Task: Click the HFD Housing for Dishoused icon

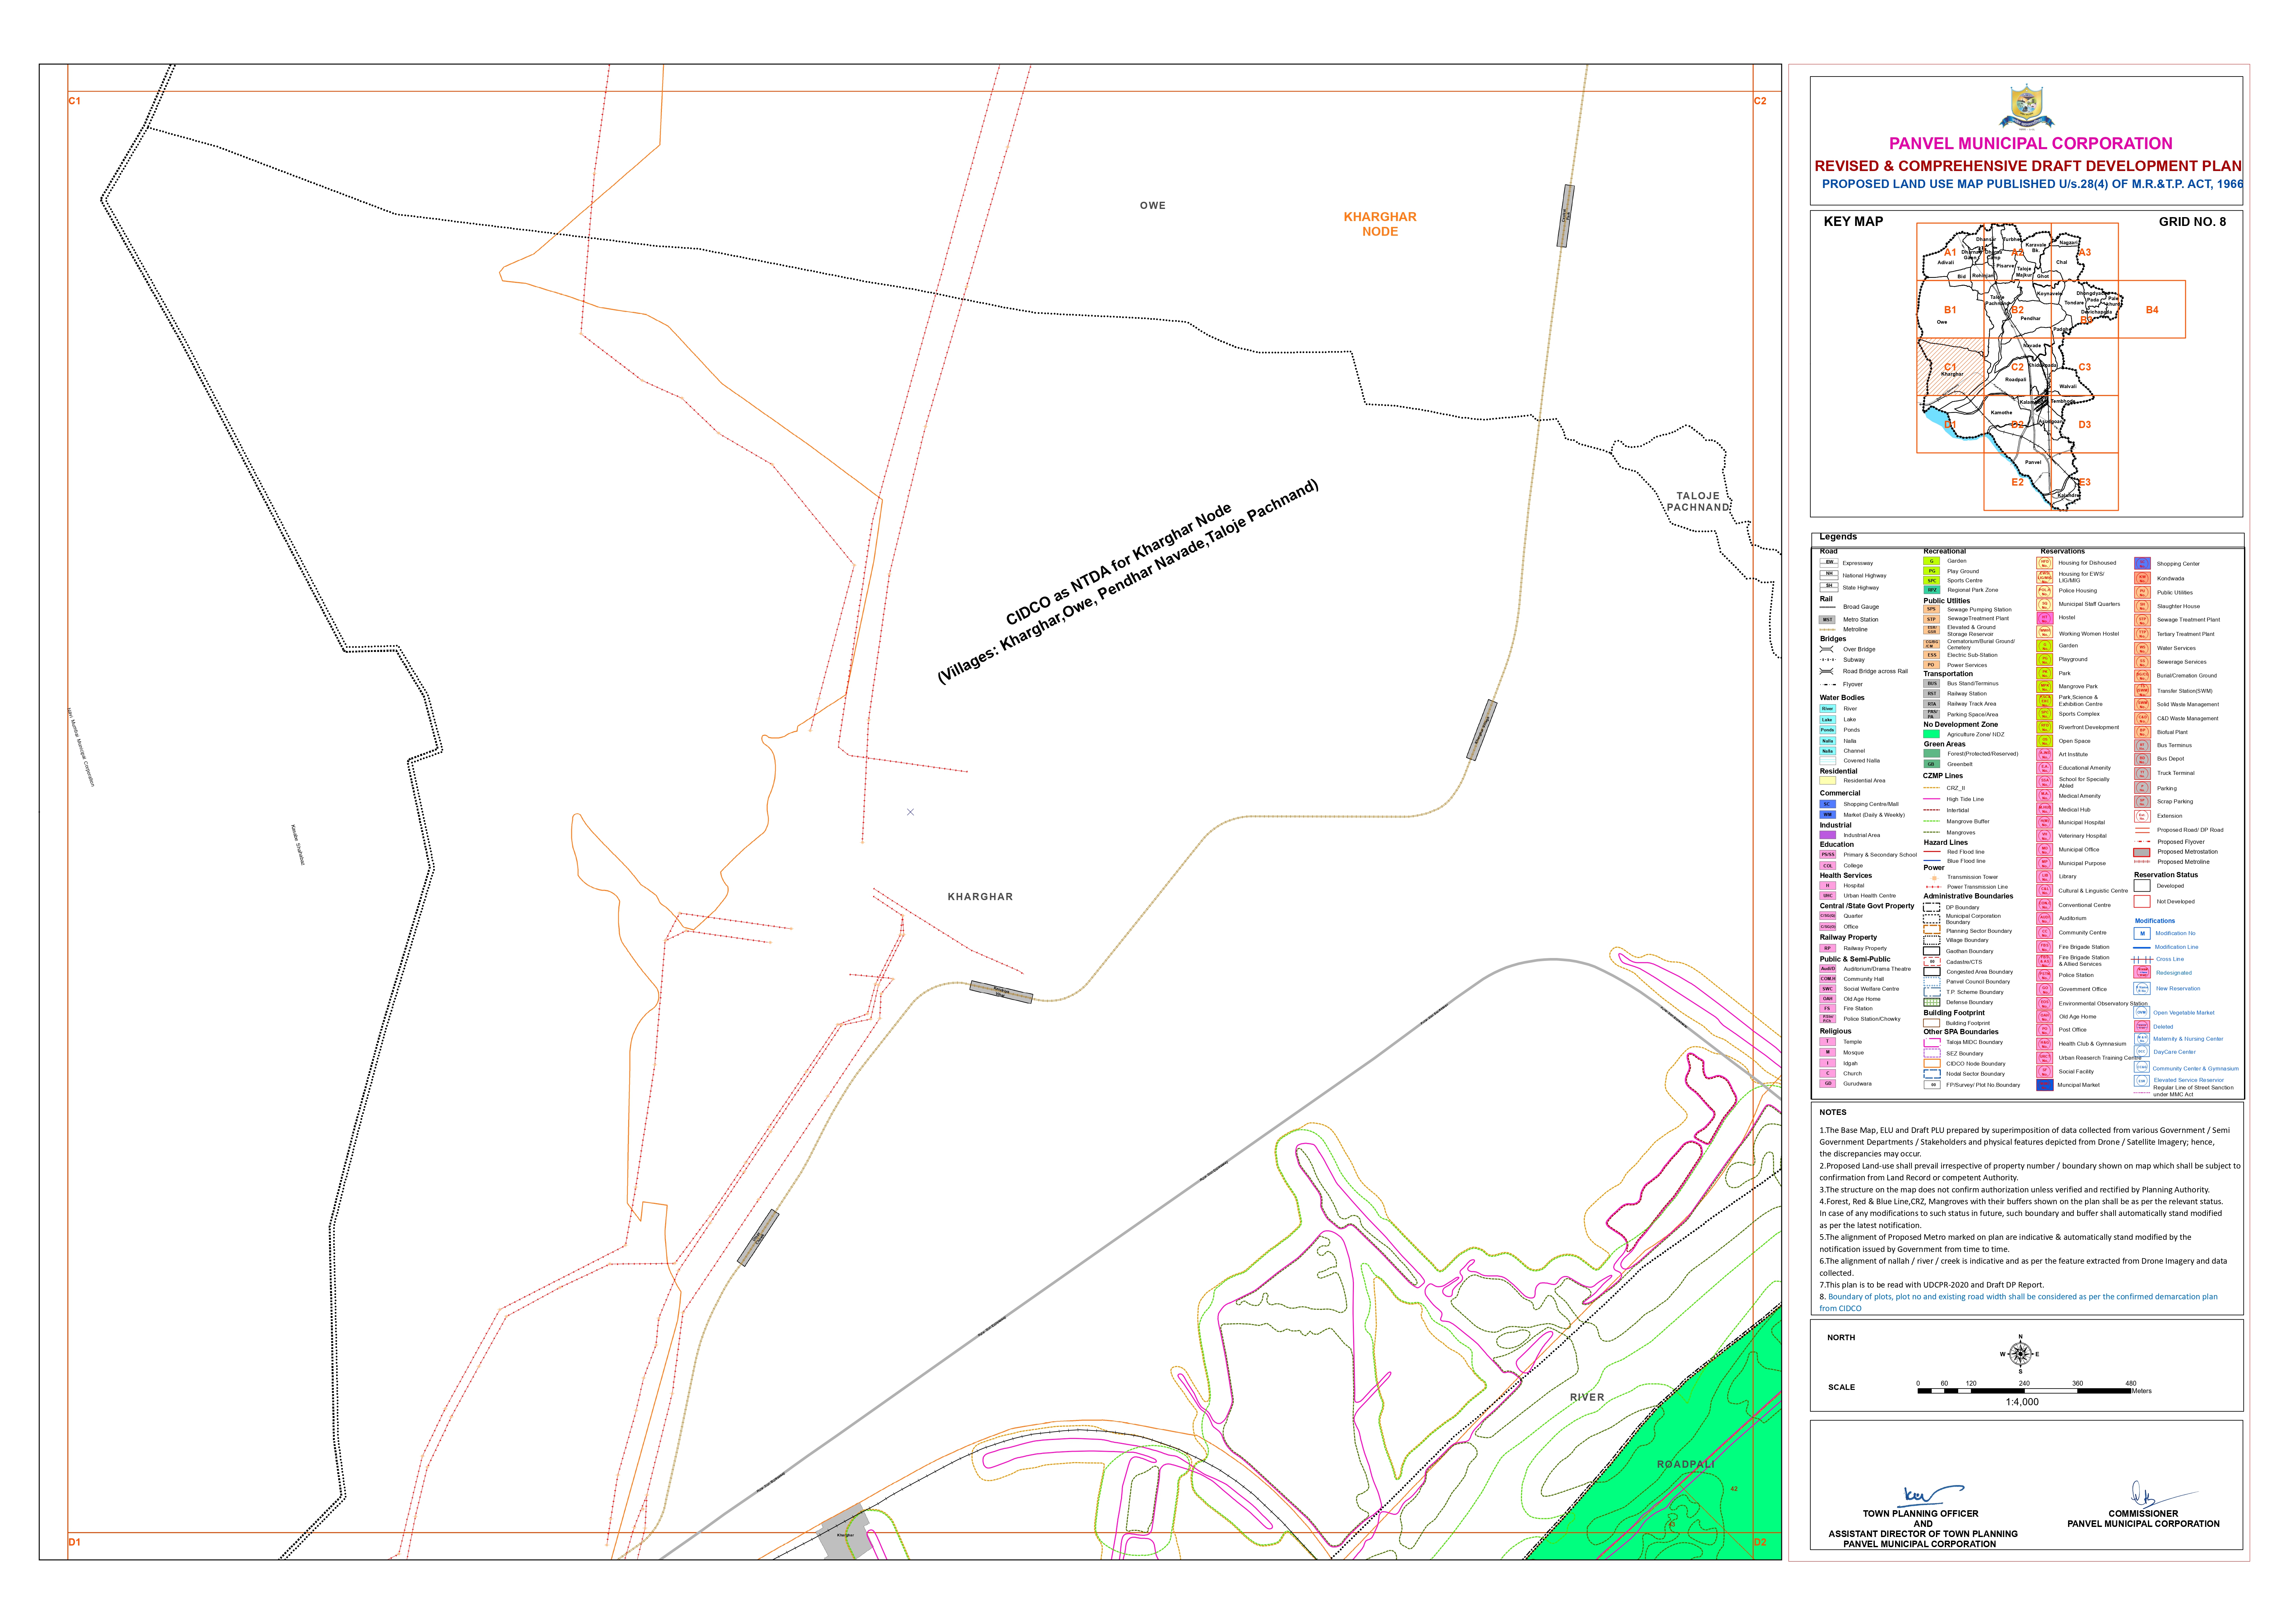Action: tap(2045, 563)
